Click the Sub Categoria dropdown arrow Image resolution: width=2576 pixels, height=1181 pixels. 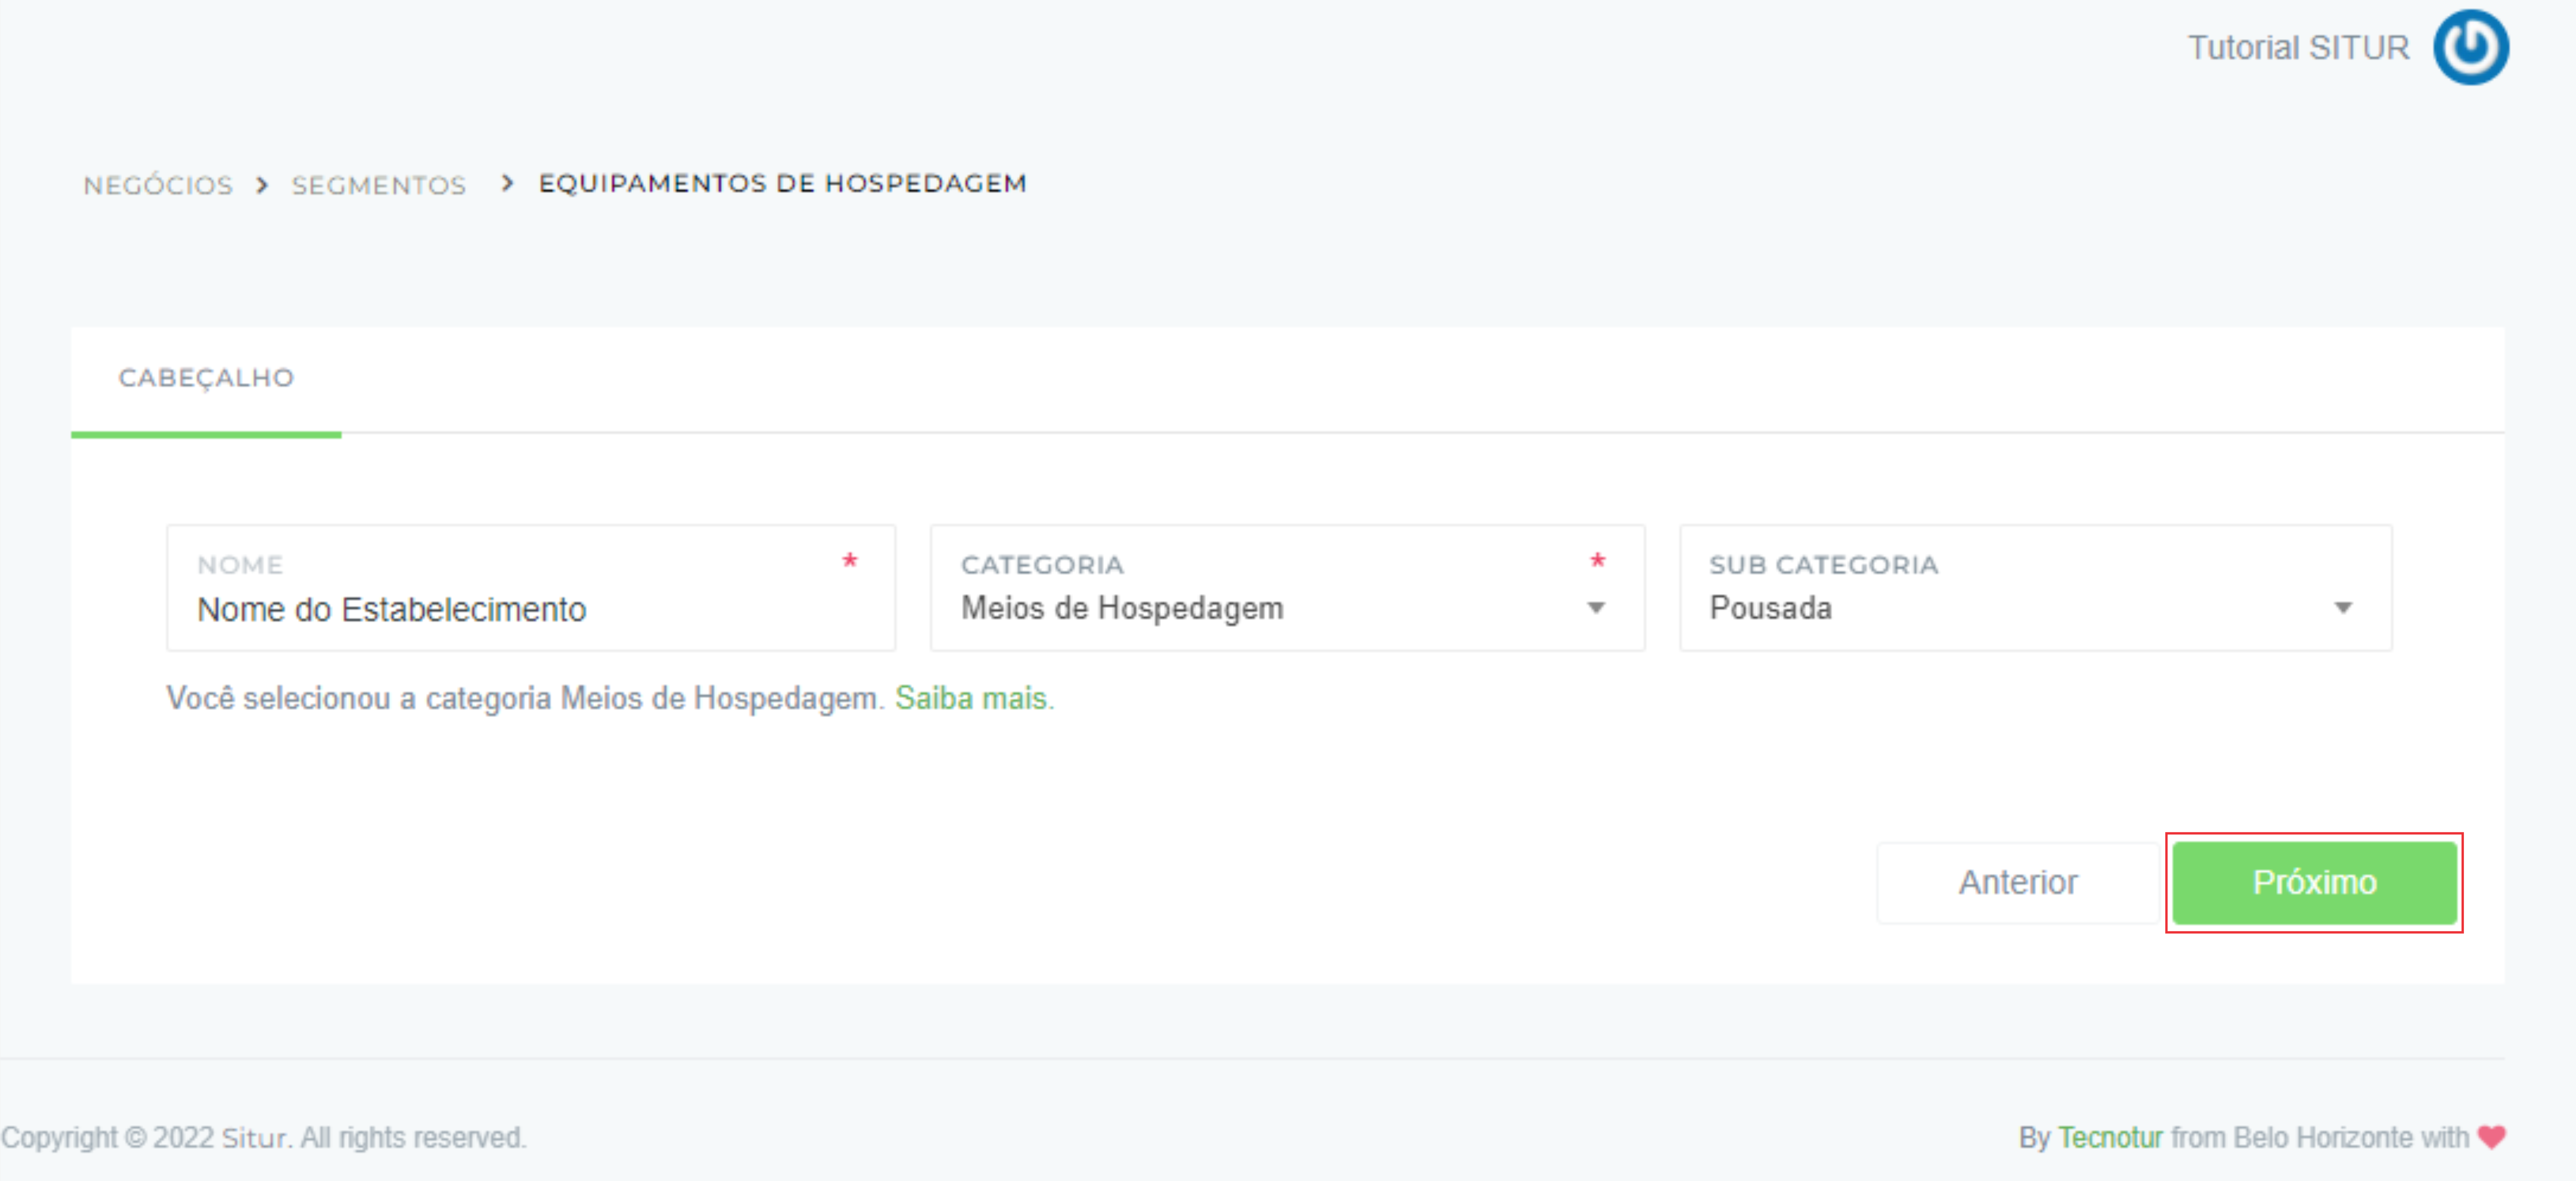pos(2343,608)
